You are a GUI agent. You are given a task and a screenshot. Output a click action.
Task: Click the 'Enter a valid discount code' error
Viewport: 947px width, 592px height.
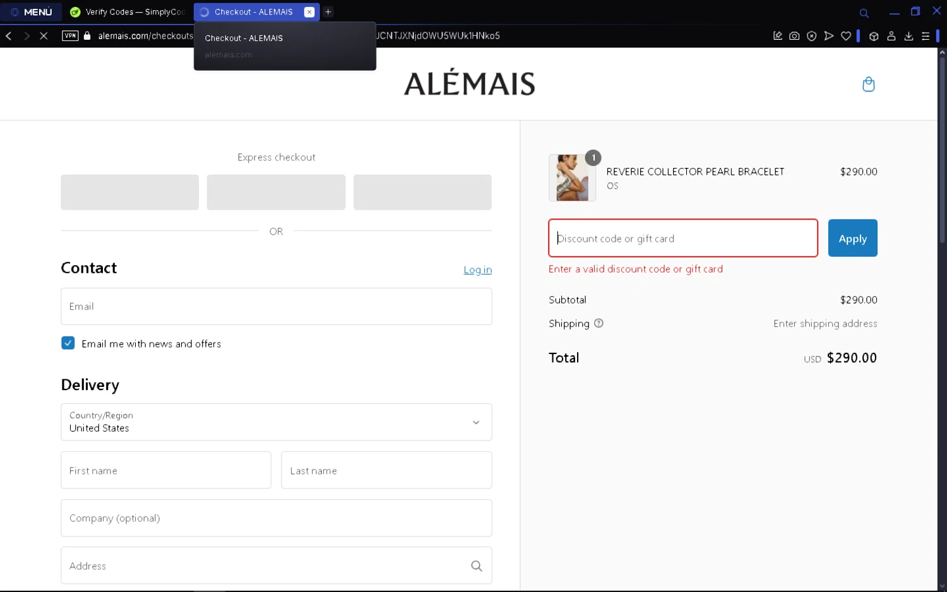[x=636, y=269]
